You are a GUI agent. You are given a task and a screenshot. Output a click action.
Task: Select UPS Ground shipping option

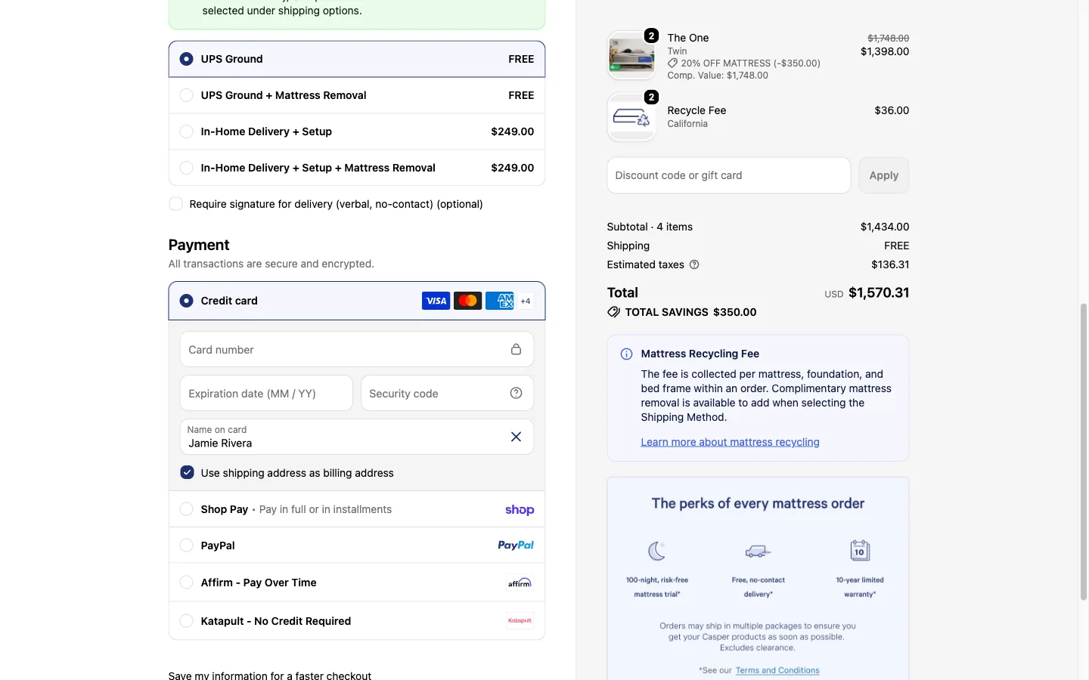(357, 59)
